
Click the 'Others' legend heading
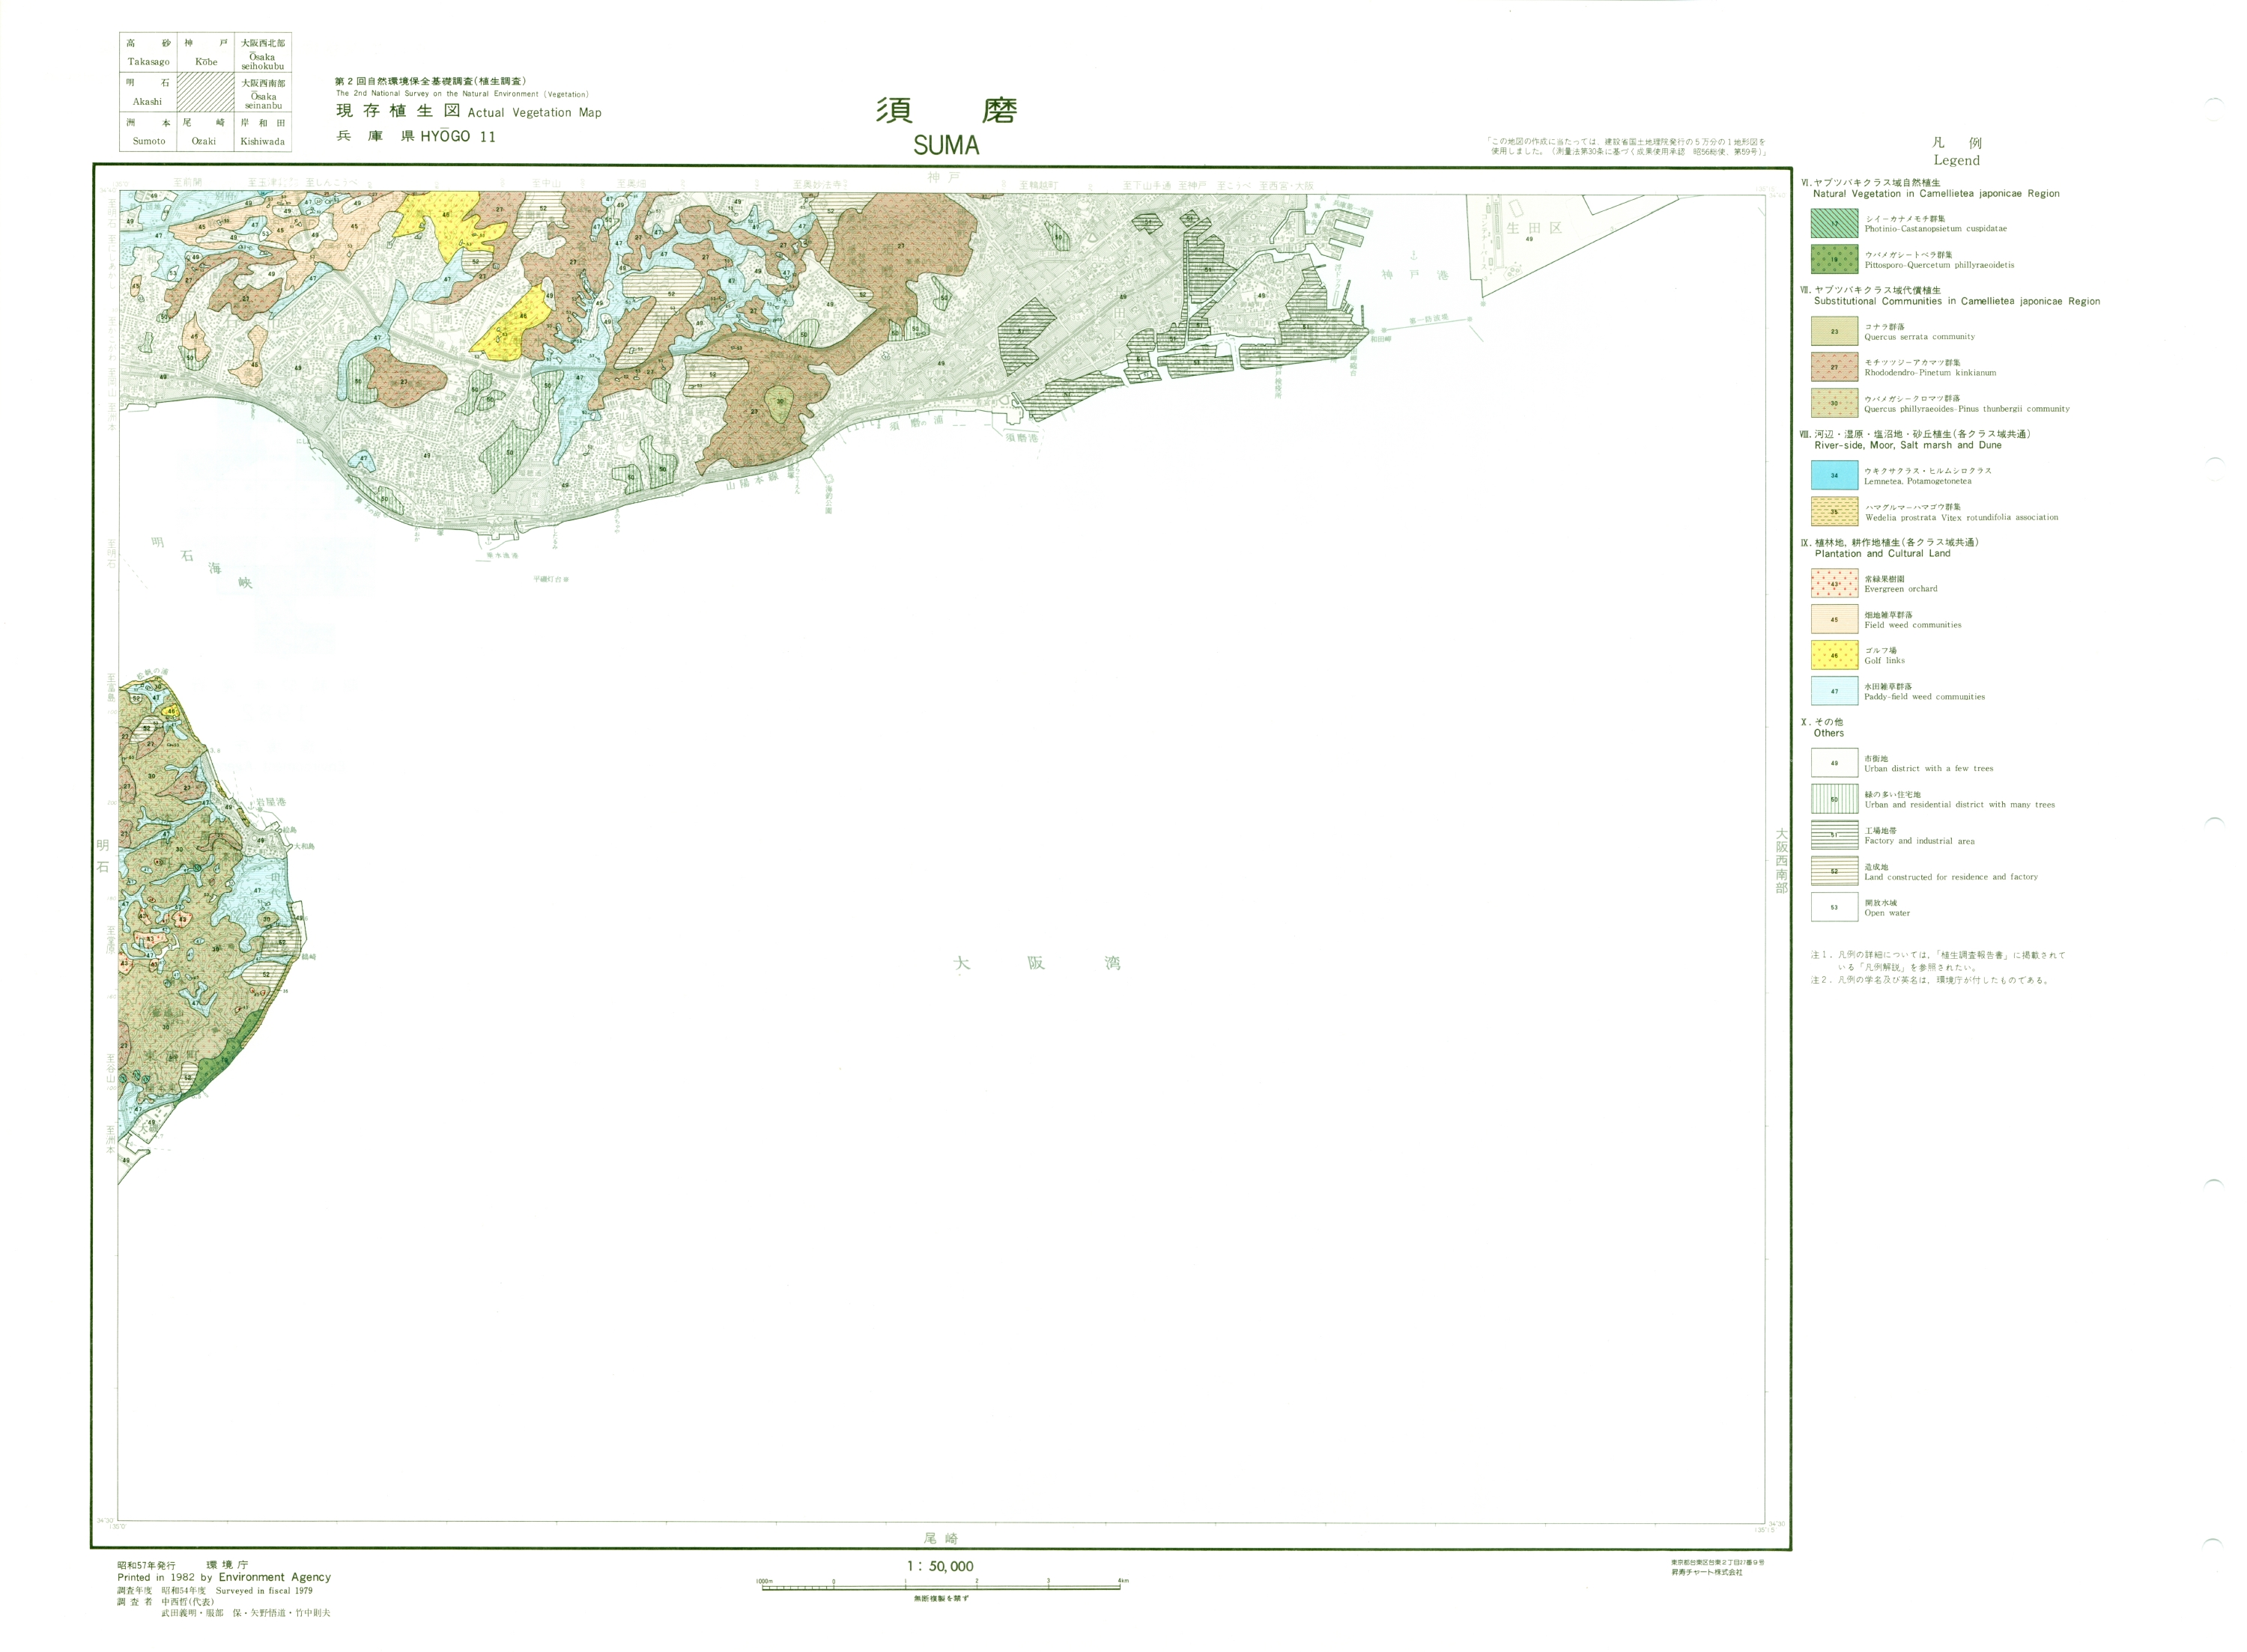pos(1829,733)
